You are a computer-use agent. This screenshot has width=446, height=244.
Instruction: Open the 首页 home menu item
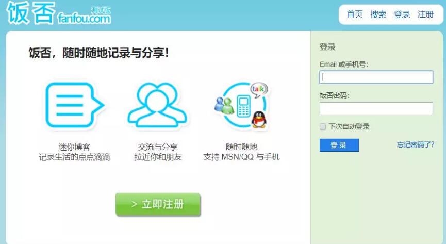click(x=354, y=14)
